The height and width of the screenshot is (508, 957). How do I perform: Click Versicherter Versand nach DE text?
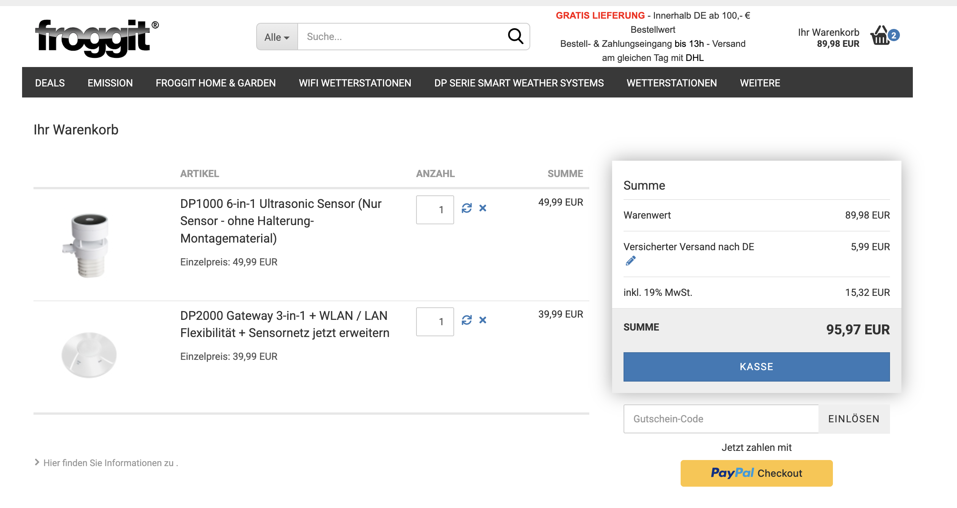[689, 247]
